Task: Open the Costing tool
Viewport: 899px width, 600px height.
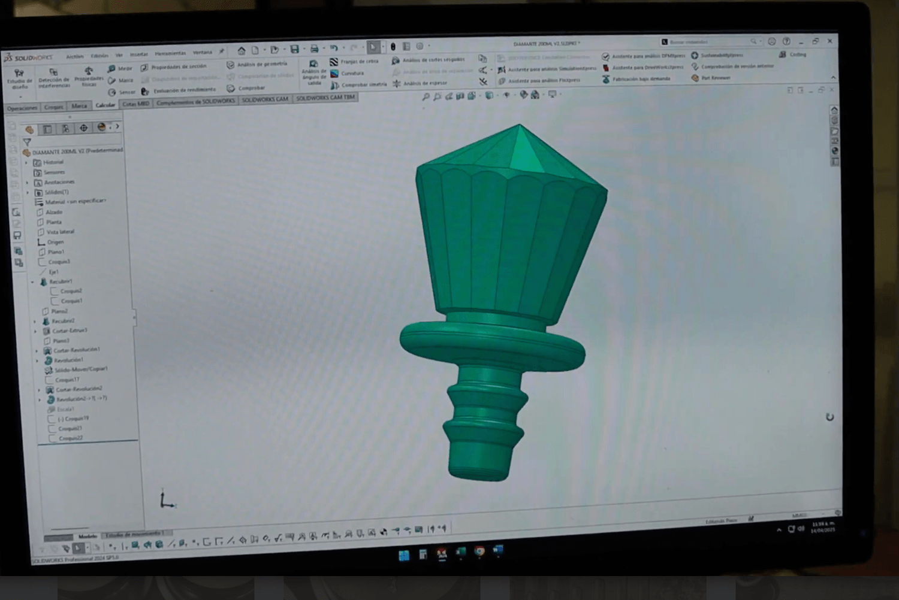Action: [x=792, y=54]
